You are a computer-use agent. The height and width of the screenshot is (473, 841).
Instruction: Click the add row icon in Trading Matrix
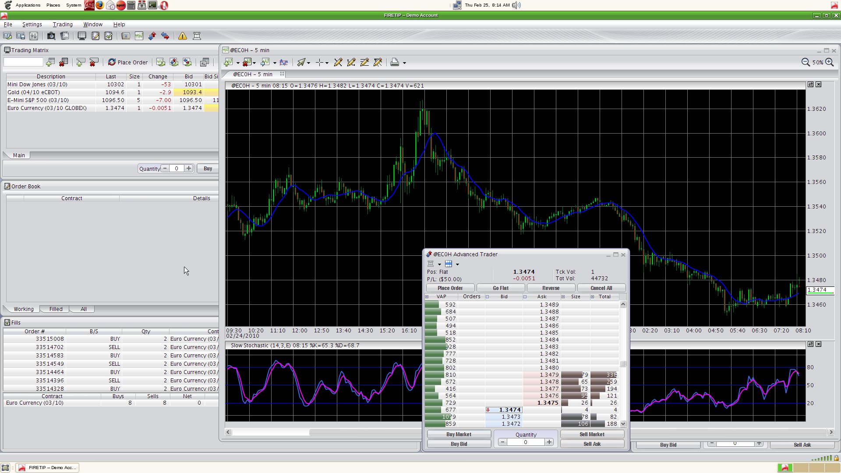(x=81, y=62)
